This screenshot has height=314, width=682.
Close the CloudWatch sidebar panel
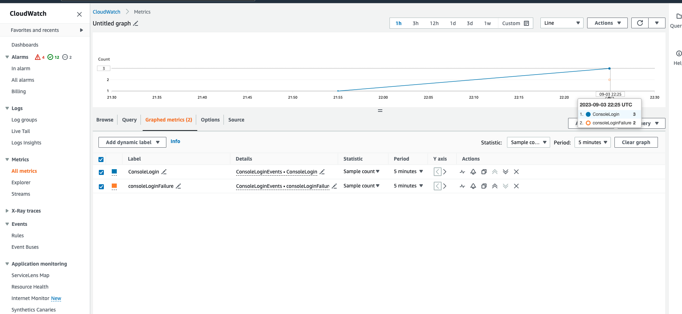[79, 14]
